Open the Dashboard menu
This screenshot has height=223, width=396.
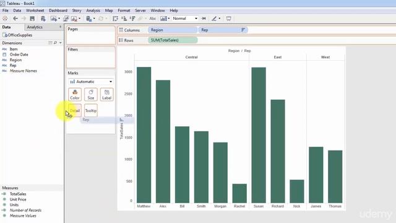pyautogui.click(x=58, y=11)
